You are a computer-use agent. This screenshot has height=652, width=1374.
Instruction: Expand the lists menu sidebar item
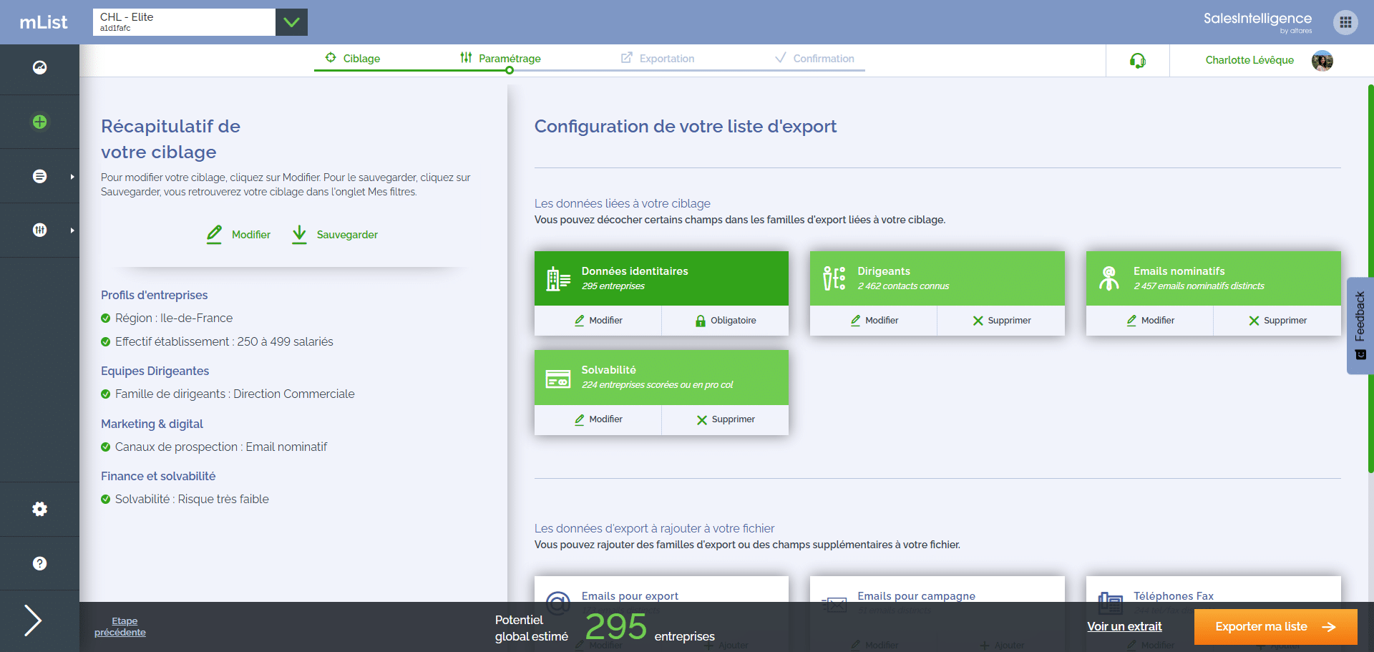click(x=40, y=176)
